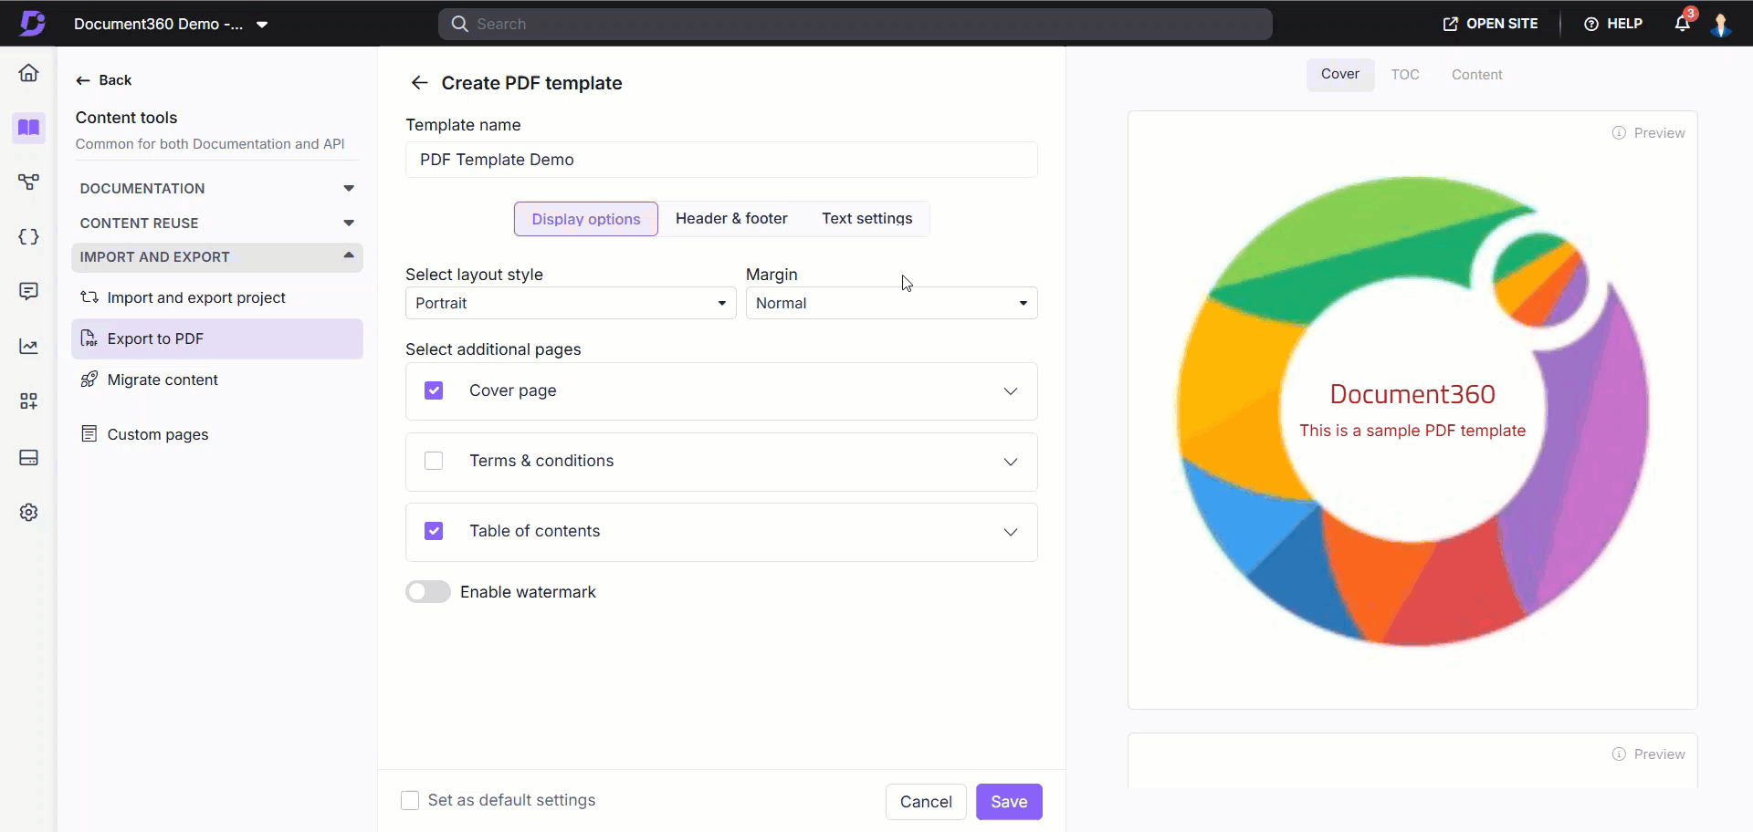Image resolution: width=1753 pixels, height=832 pixels.
Task: Open the Settings gear icon in sidebar
Action: (x=28, y=513)
